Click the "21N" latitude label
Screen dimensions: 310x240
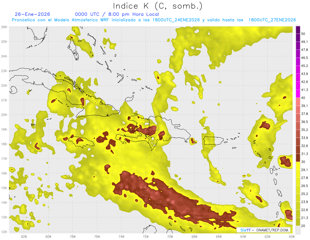coord(4,100)
